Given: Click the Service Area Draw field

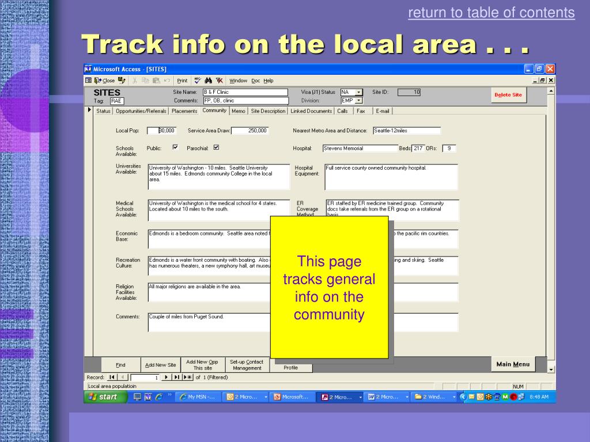Looking at the screenshot, I should [x=250, y=131].
